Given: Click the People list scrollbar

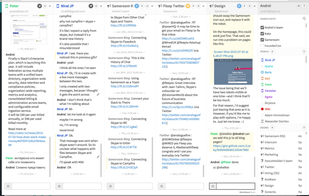Looking at the screenshot, I should [306, 59].
